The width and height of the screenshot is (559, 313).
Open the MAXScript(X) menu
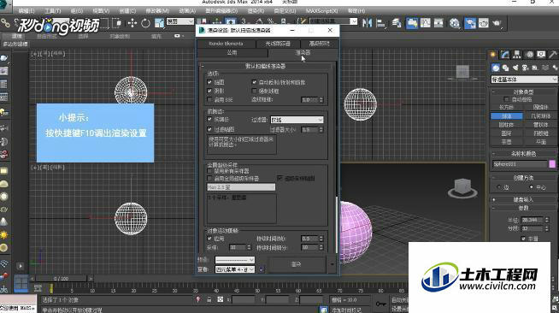point(321,11)
